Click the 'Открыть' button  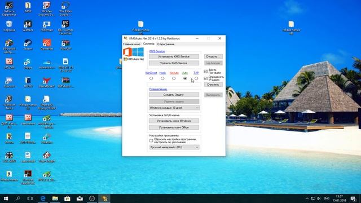click(213, 56)
